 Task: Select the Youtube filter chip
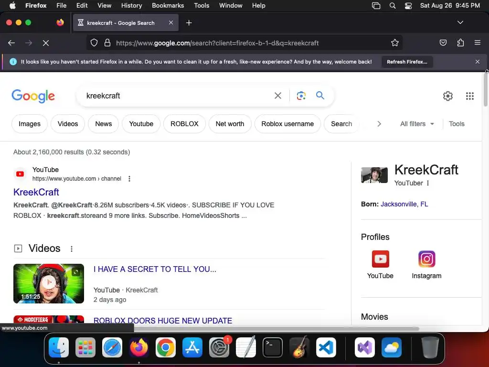point(141,124)
